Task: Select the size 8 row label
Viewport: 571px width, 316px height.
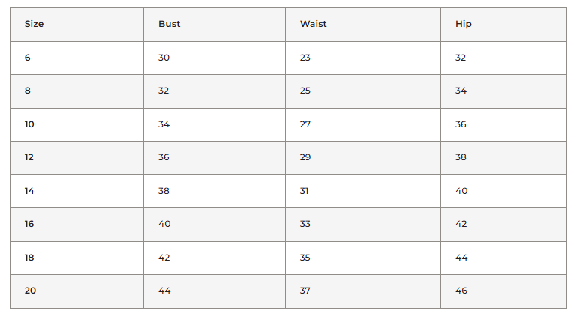Action: [28, 91]
